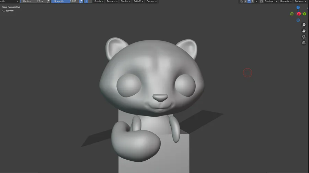
Task: Click the model's left eye sphere
Action: [x=129, y=85]
